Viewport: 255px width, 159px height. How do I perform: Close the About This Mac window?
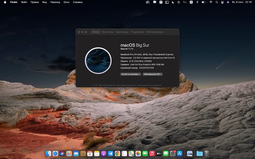pyautogui.click(x=79, y=32)
